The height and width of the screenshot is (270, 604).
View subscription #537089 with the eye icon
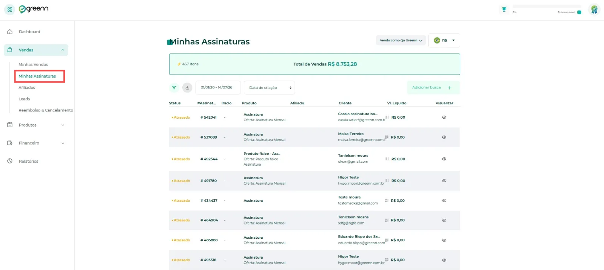tap(444, 137)
